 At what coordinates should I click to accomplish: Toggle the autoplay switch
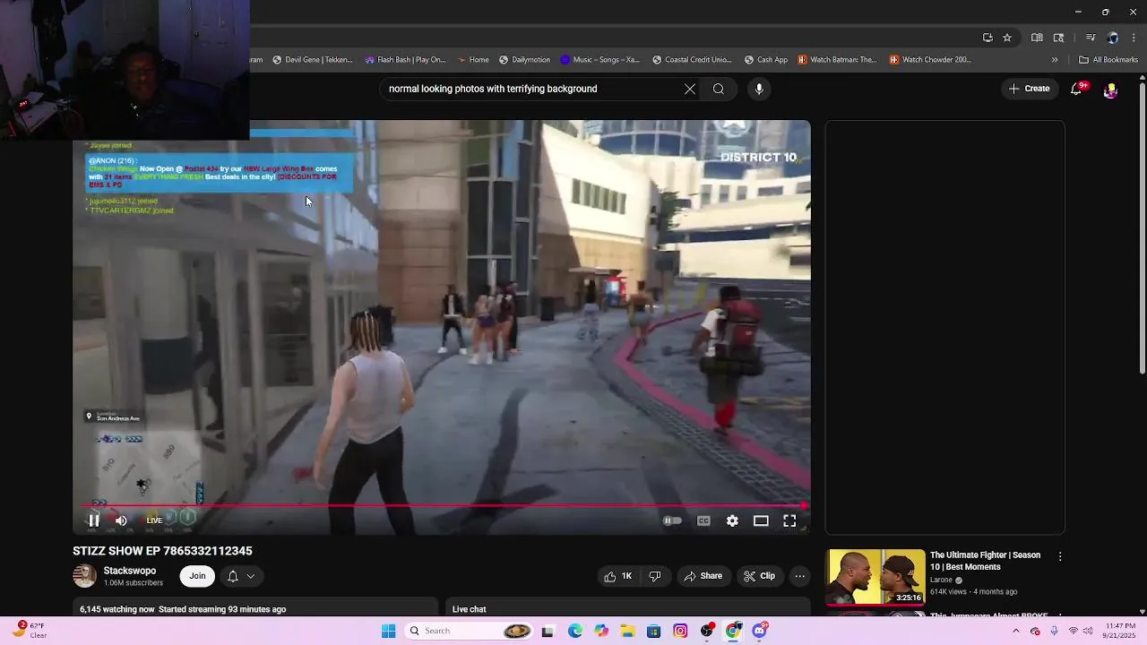672,520
